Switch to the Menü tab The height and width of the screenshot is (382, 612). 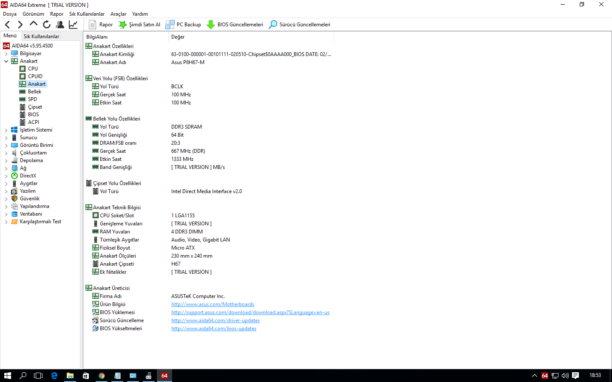[x=10, y=36]
